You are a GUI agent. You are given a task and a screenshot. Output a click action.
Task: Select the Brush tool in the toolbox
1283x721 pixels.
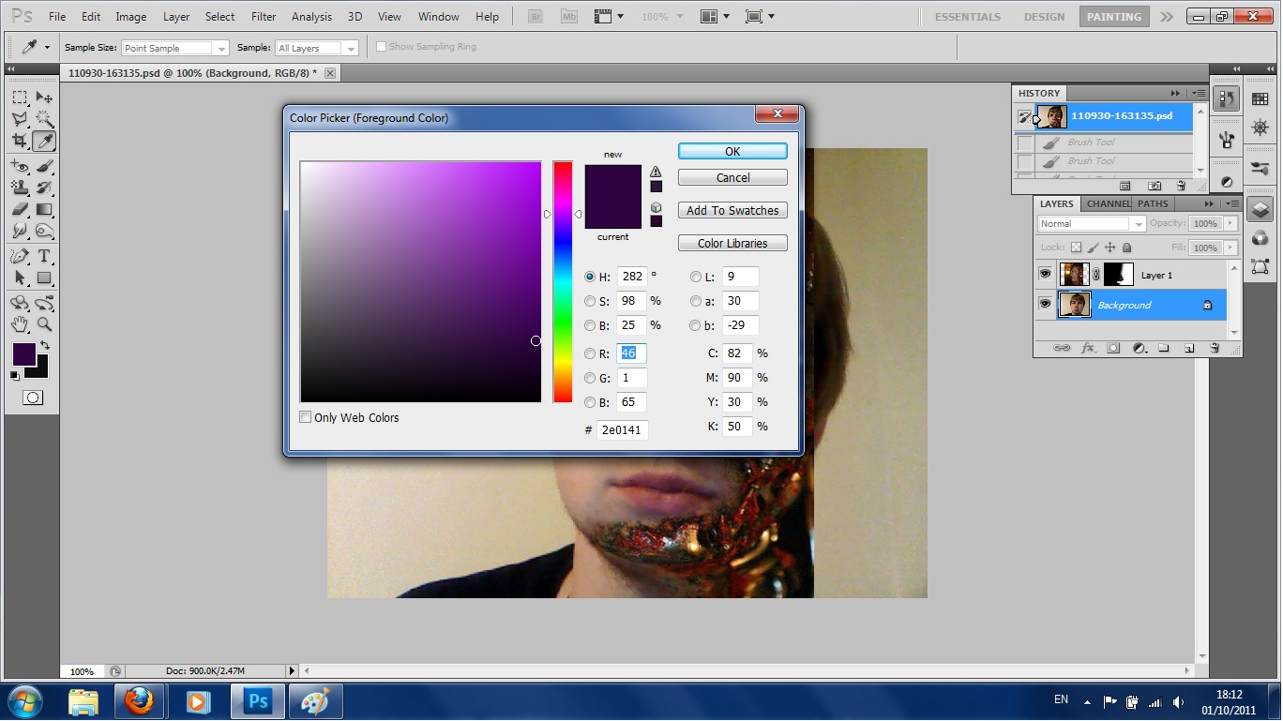pos(44,166)
